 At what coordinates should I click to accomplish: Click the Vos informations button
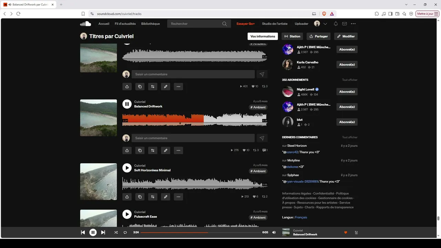pyautogui.click(x=263, y=36)
